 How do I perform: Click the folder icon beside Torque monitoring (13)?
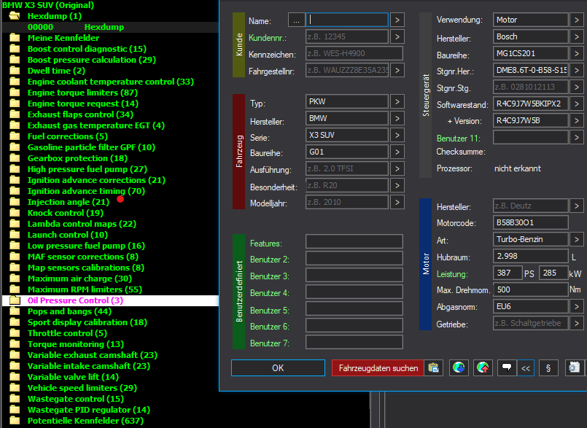click(15, 344)
